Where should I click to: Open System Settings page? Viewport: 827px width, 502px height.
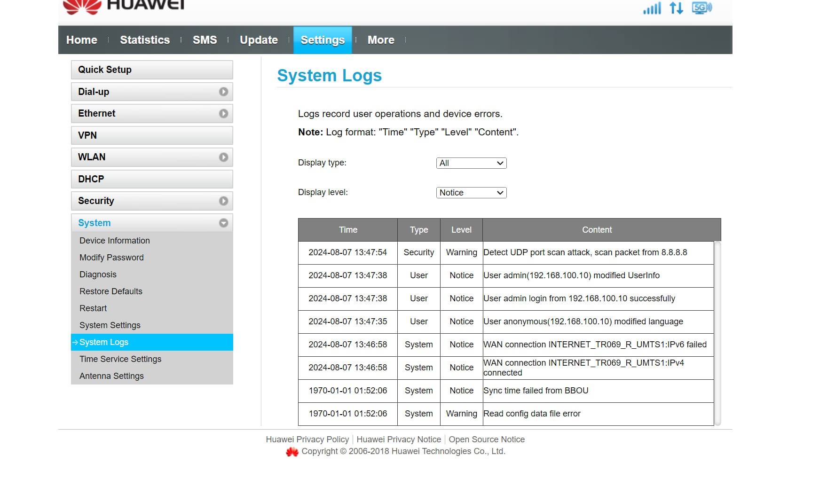pyautogui.click(x=110, y=325)
